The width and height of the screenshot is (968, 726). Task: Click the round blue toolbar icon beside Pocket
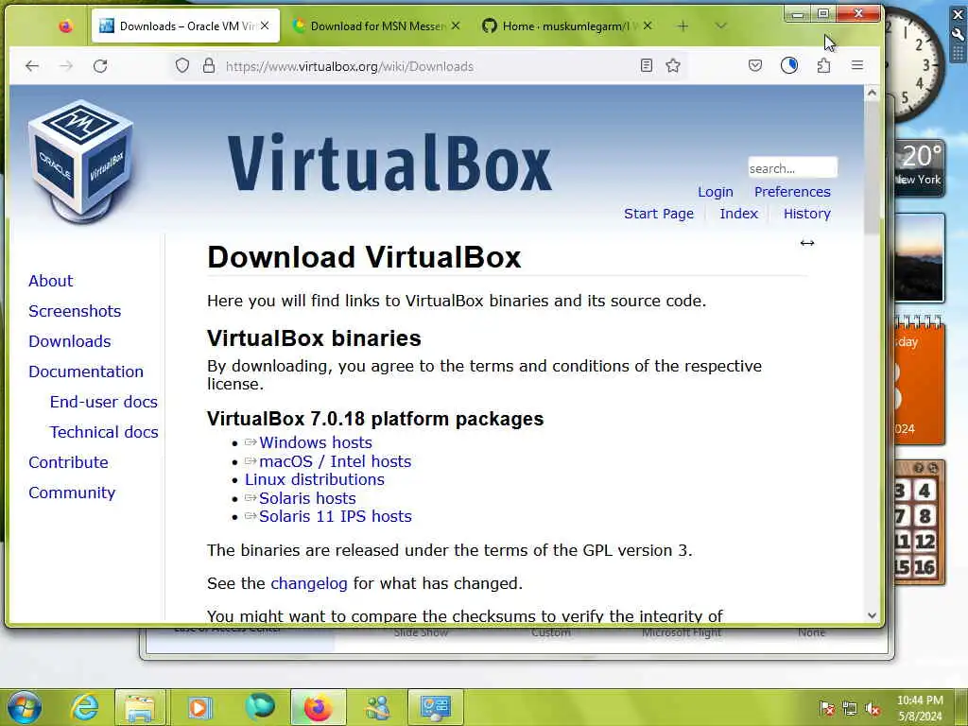point(789,65)
